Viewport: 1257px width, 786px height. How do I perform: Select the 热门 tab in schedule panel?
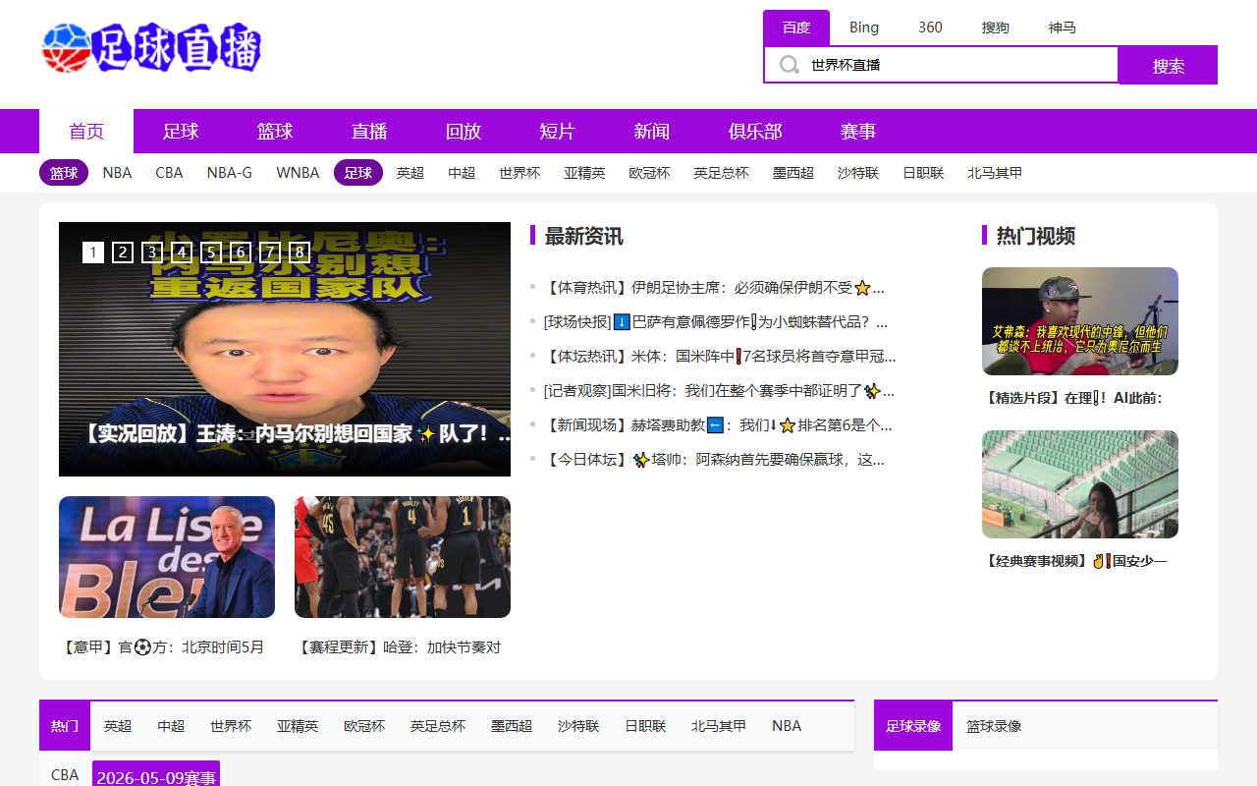point(65,726)
